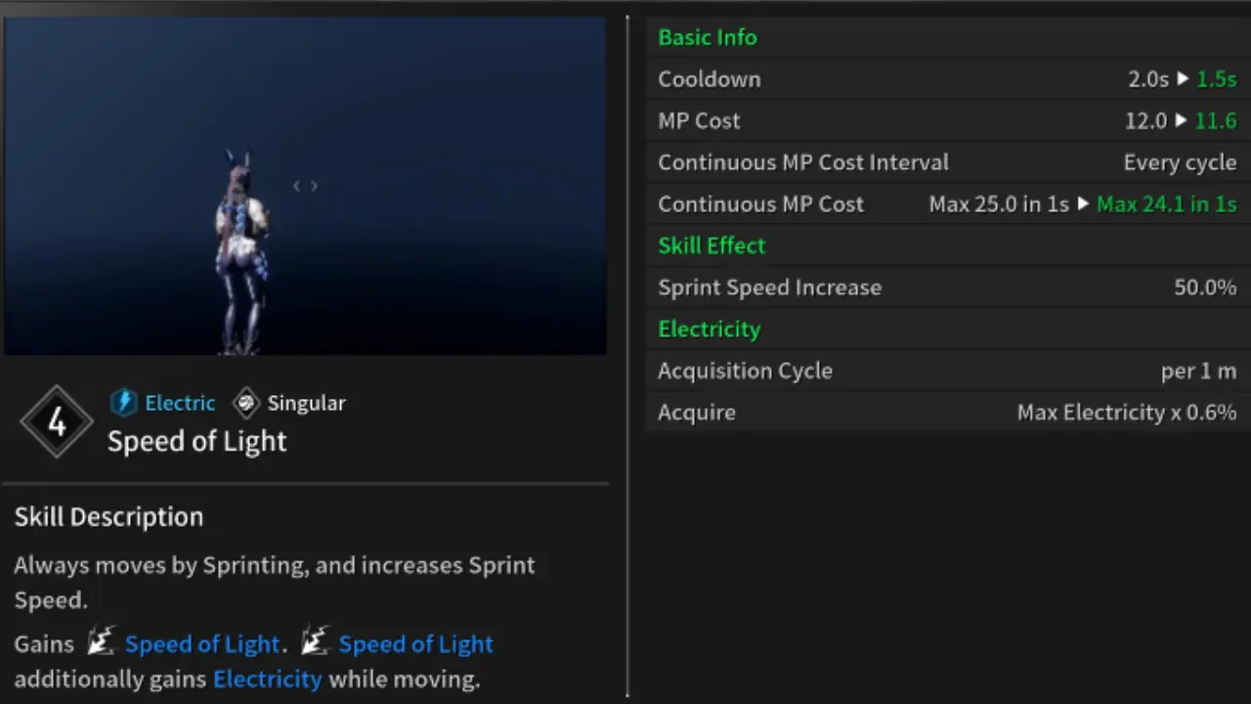Image resolution: width=1251 pixels, height=704 pixels.
Task: Click the first Speed of Light lightning icon
Action: (102, 641)
